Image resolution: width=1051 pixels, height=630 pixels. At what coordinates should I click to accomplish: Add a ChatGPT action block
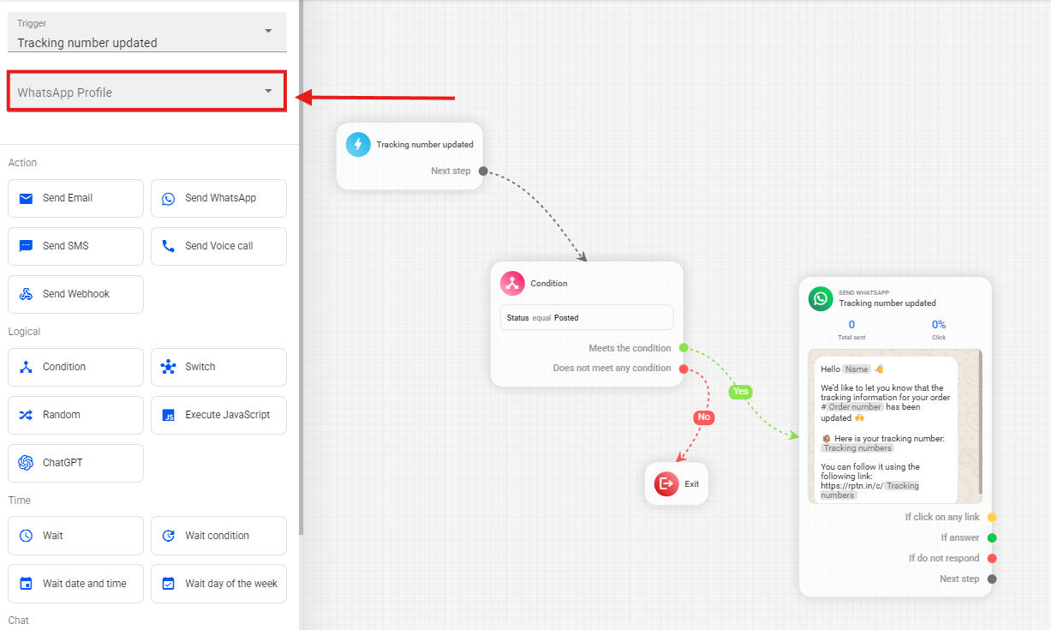[75, 463]
